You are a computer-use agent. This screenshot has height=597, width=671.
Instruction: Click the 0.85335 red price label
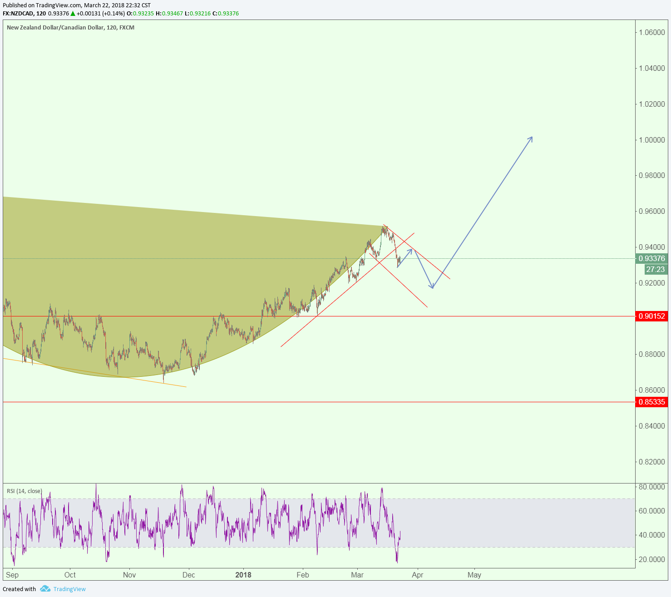[652, 402]
